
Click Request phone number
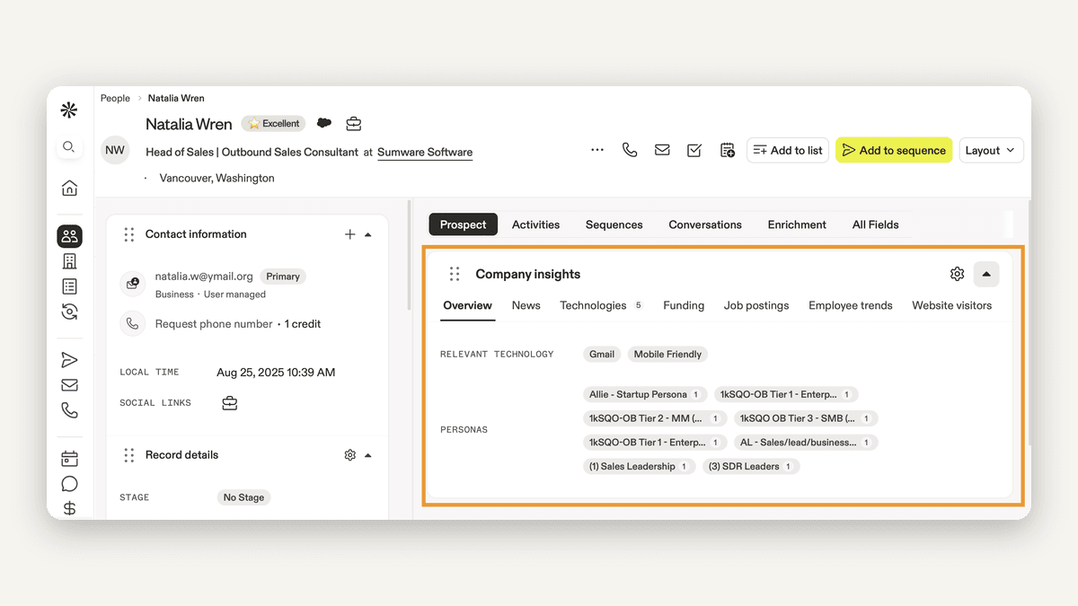(x=214, y=323)
